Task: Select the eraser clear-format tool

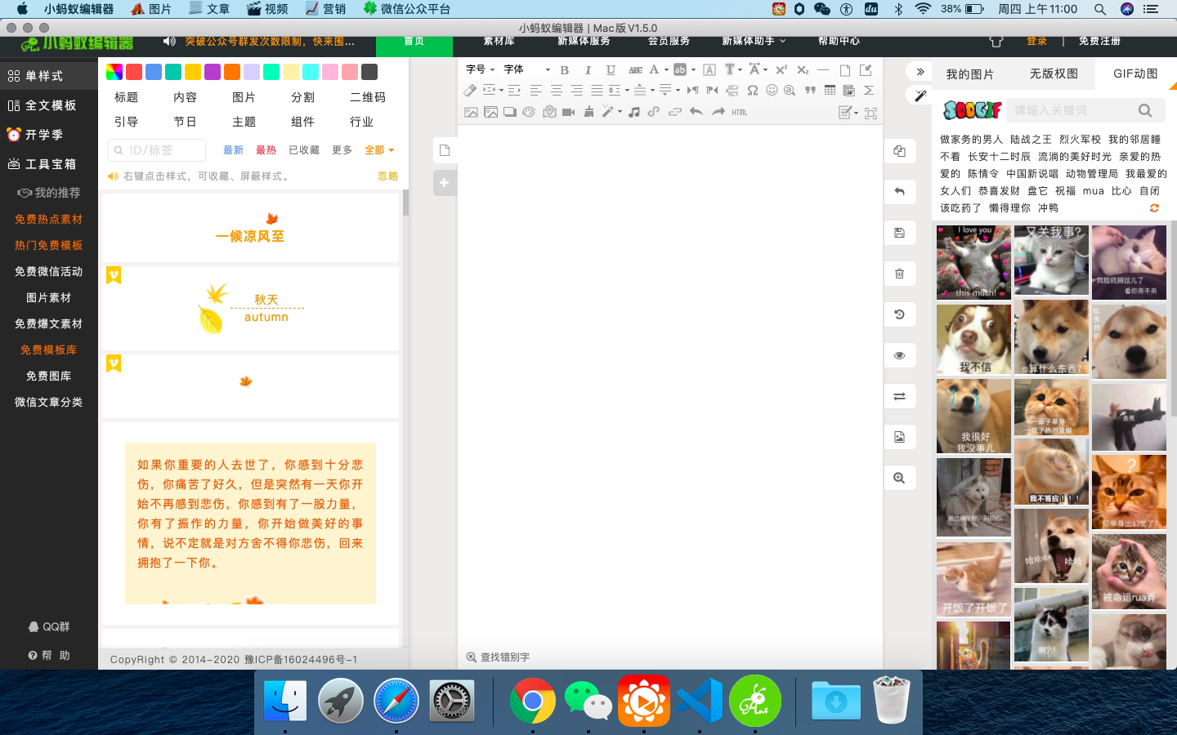Action: tap(470, 91)
